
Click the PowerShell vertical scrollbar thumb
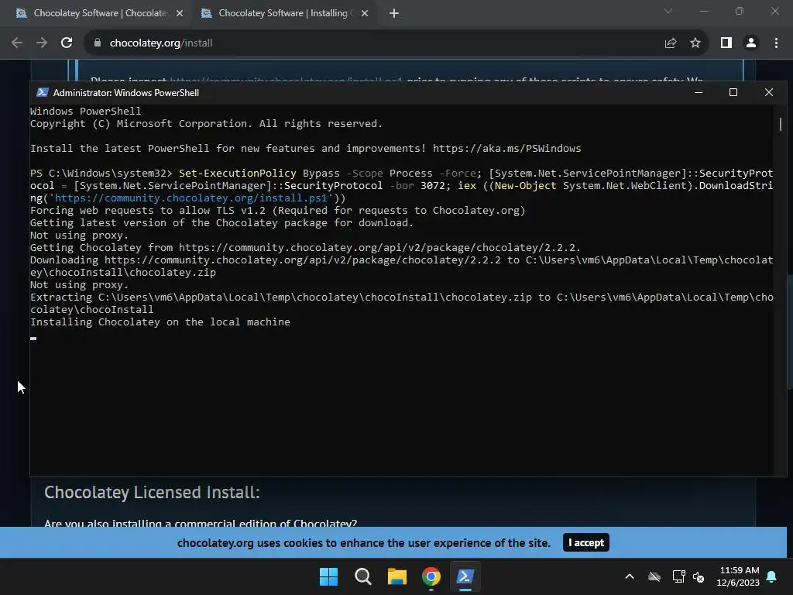click(781, 124)
